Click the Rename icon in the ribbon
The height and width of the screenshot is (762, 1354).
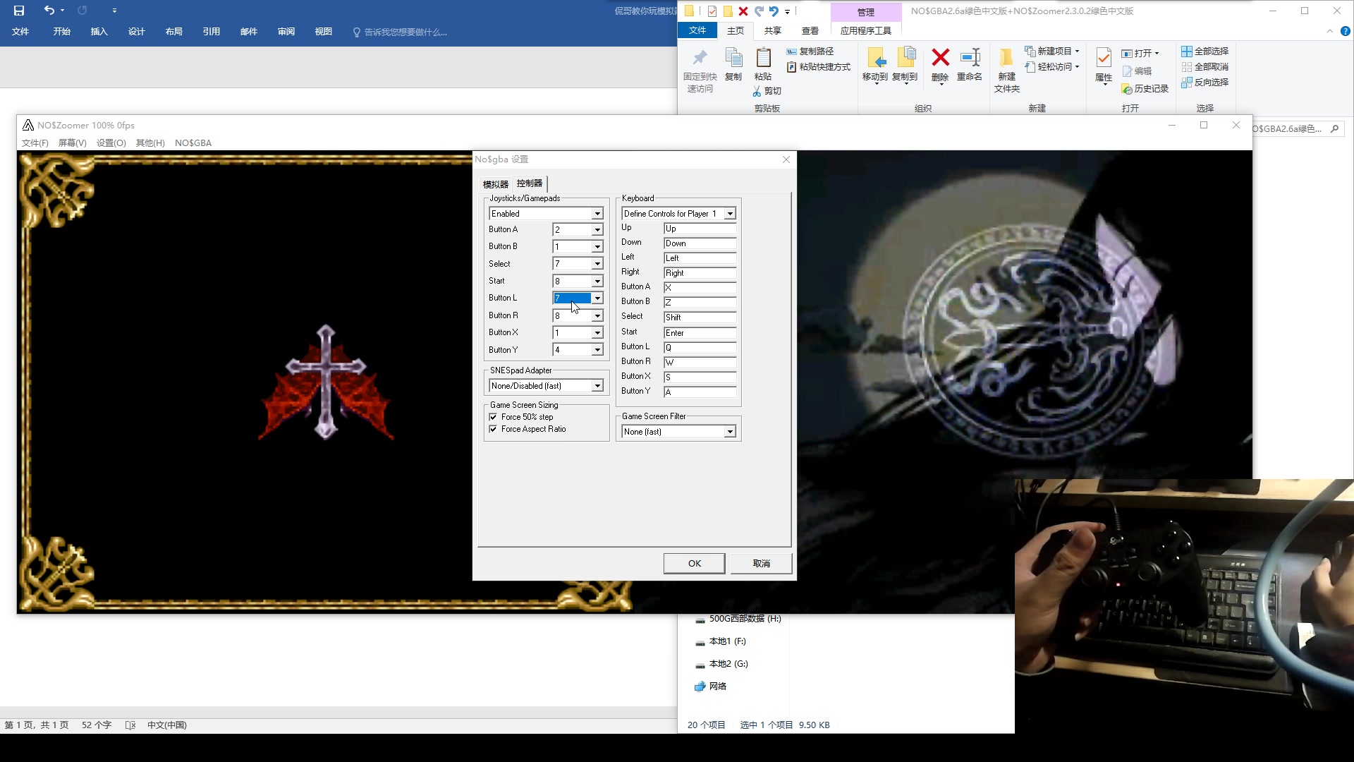(x=970, y=58)
